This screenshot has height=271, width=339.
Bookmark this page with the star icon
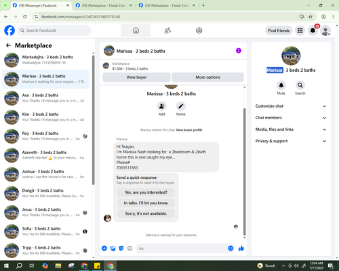pyautogui.click(x=311, y=17)
